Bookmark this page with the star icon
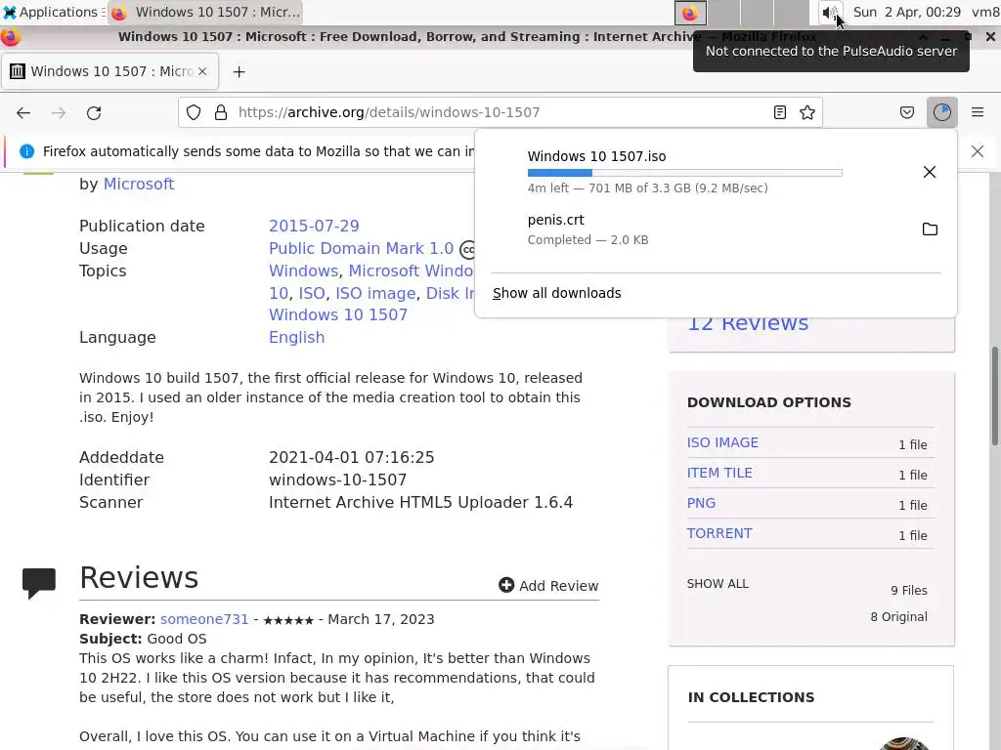The width and height of the screenshot is (1001, 750). [806, 113]
